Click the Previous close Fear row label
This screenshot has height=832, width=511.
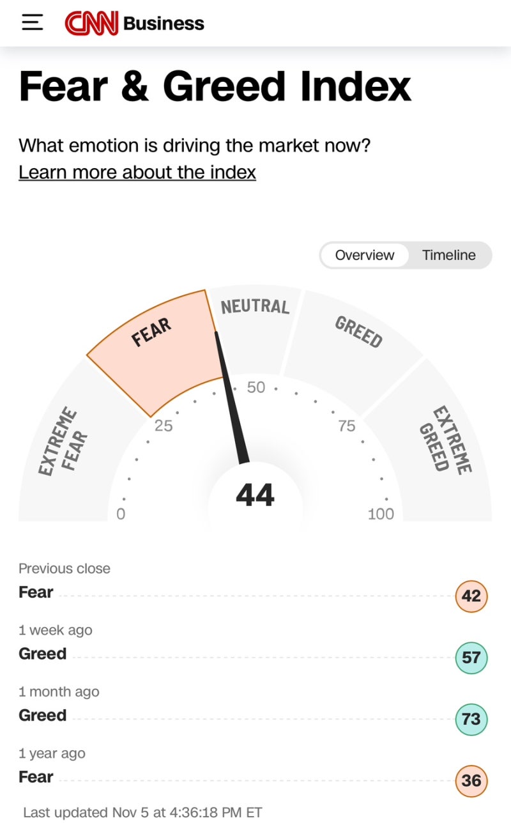tap(36, 592)
